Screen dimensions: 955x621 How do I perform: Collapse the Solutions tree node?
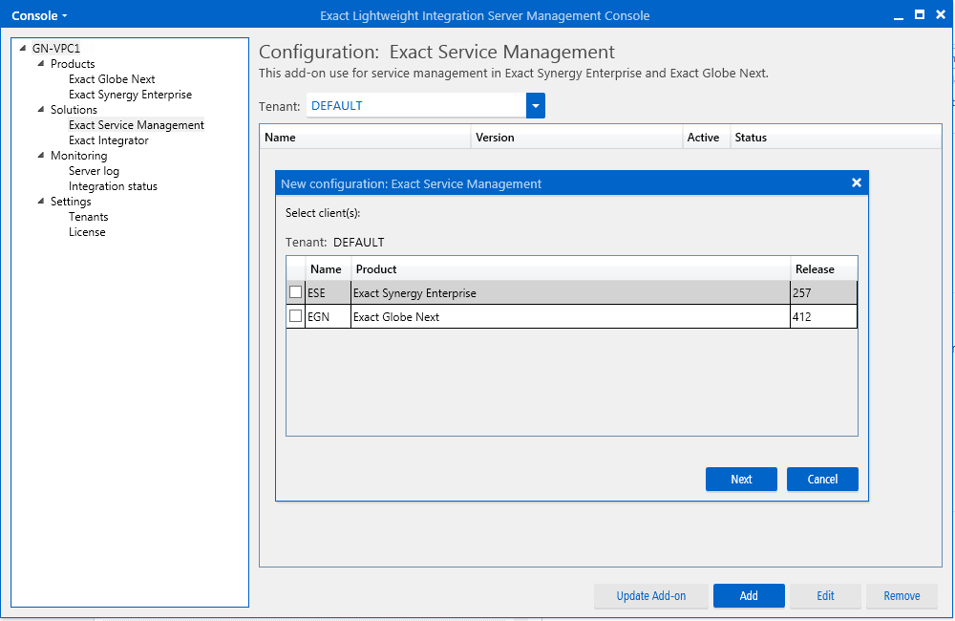pyautogui.click(x=41, y=109)
